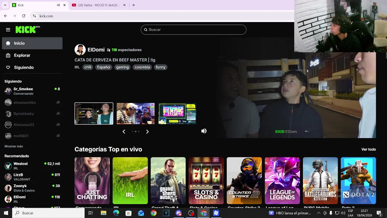
Task: Open Zoonyk recommended channel
Action: click(32, 188)
